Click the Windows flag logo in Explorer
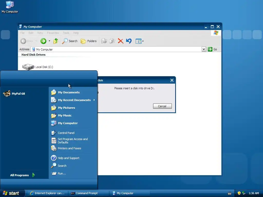Screen dimensions: 263x197 (216, 33)
